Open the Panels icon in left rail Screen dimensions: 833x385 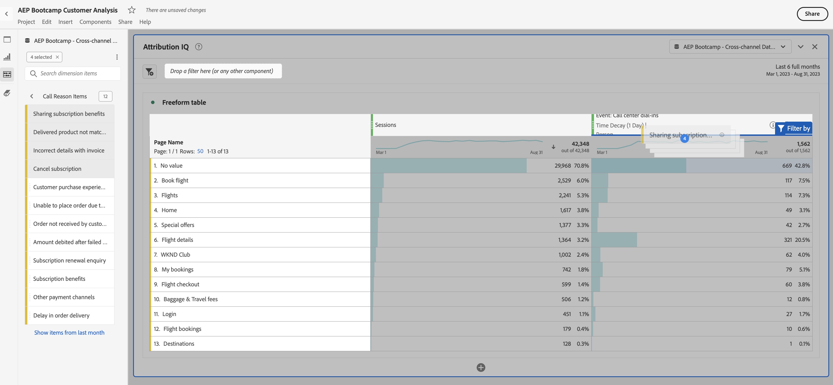[7, 40]
